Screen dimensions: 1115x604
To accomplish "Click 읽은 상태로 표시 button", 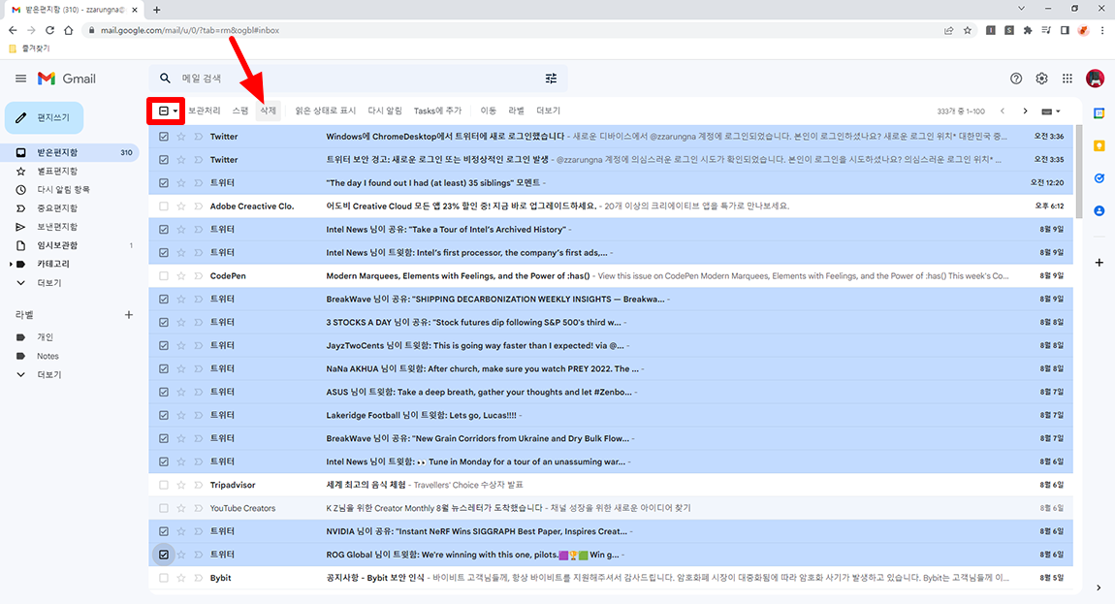I will [326, 111].
